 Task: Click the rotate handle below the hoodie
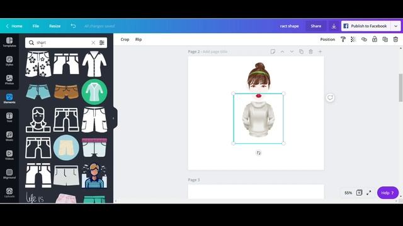258,153
